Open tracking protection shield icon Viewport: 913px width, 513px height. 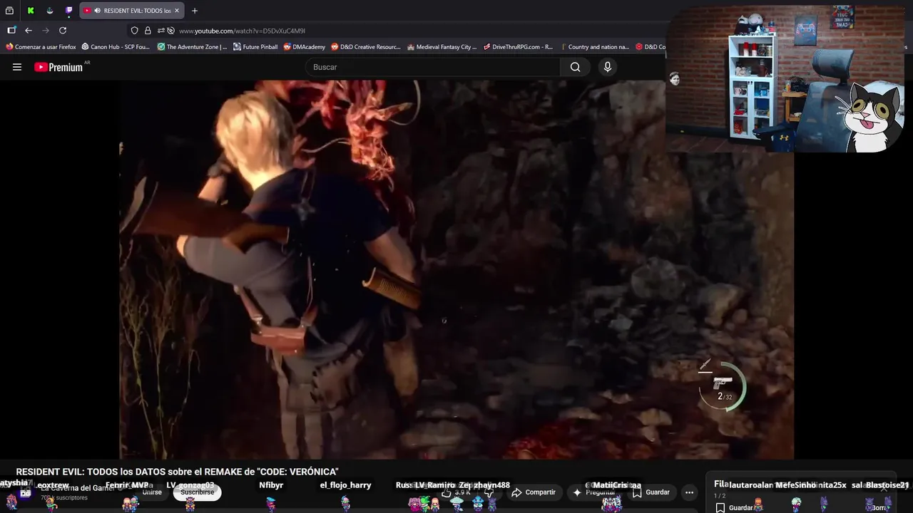[x=135, y=31]
